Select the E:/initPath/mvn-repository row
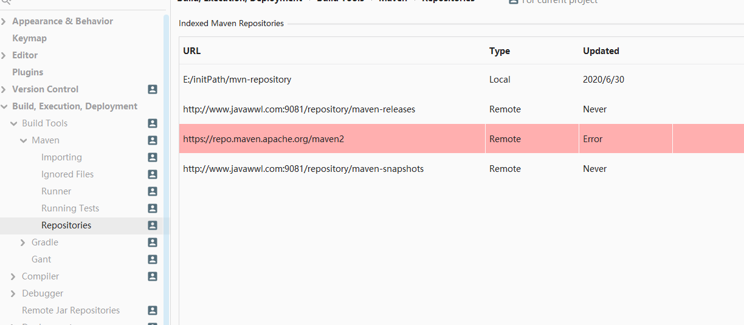Viewport: 744px width, 325px height. click(461, 80)
